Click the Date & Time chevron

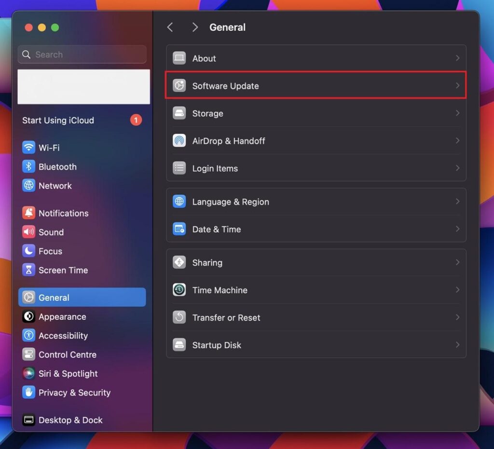tap(457, 229)
